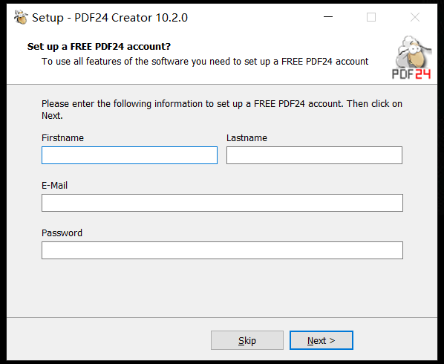The width and height of the screenshot is (444, 364).
Task: Click into the Lastname text box
Action: [314, 155]
